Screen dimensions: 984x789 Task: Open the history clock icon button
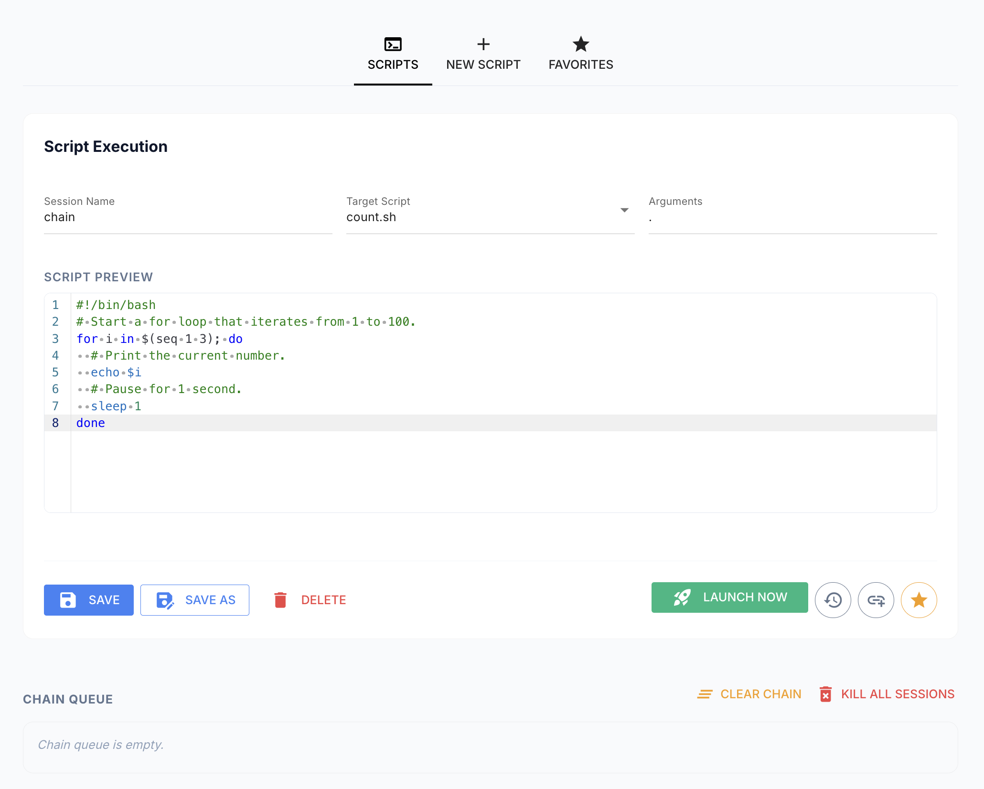pyautogui.click(x=833, y=600)
